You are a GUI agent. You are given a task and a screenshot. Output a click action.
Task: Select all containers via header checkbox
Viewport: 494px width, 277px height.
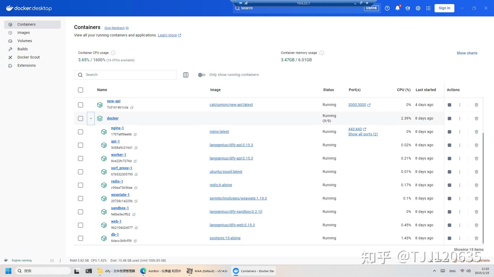pos(80,90)
